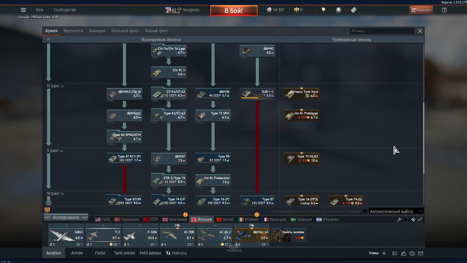Open the hamburger main menu
Viewport: 467px width, 263px height.
pos(23,10)
